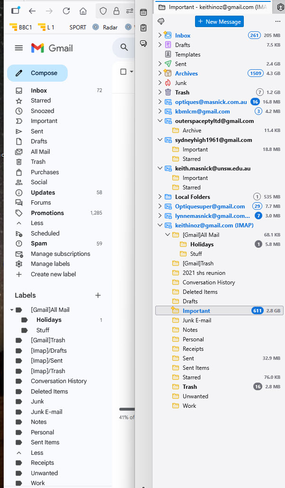The width and height of the screenshot is (285, 488).
Task: Click the Gmail search magnifier icon
Action: pyautogui.click(x=125, y=47)
